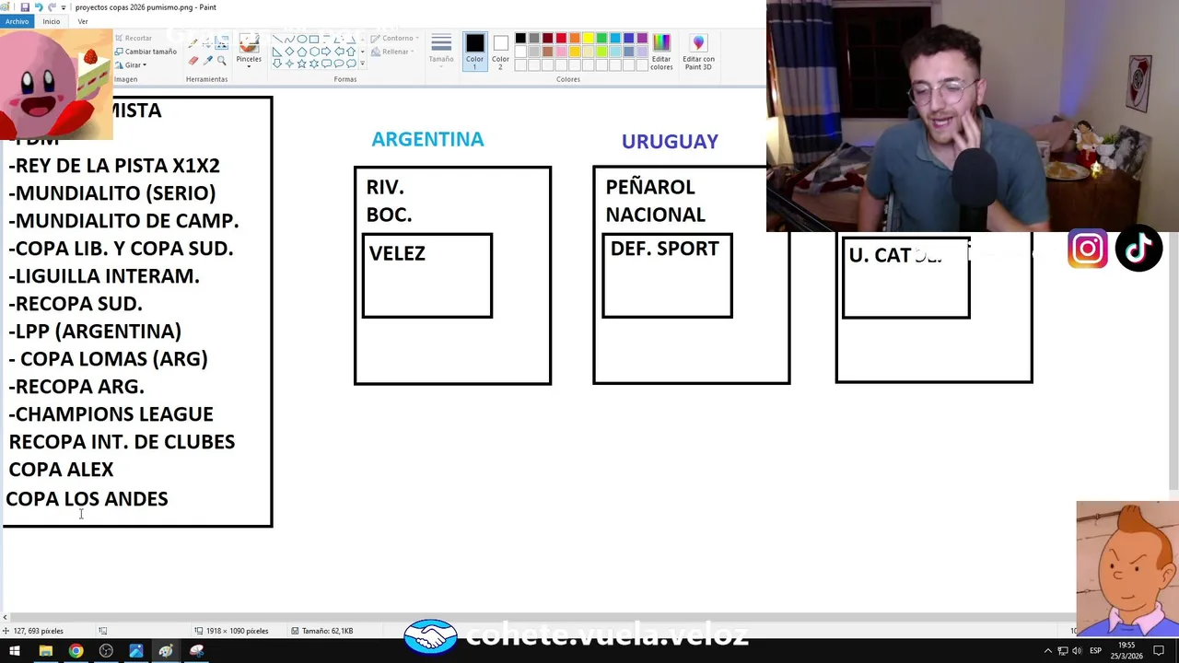Click the ARGENTINA heading on canvas
Screen dimensions: 1179x663
click(427, 139)
